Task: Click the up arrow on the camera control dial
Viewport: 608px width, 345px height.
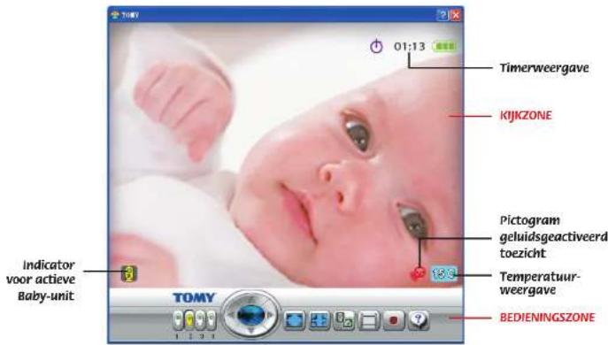Action: [x=250, y=299]
